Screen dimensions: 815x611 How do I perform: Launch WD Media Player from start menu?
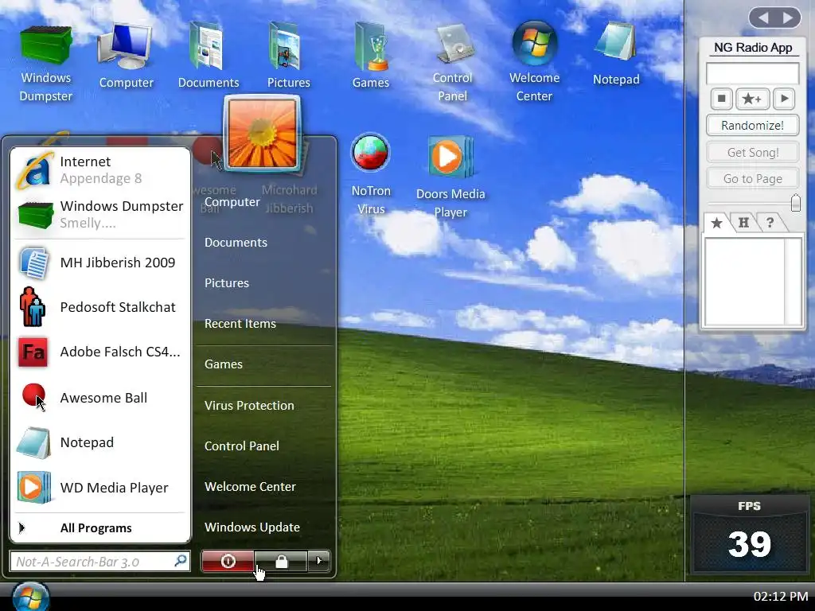pyautogui.click(x=99, y=488)
